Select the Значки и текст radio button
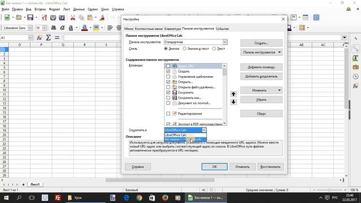The image size is (361, 203). coord(184,48)
